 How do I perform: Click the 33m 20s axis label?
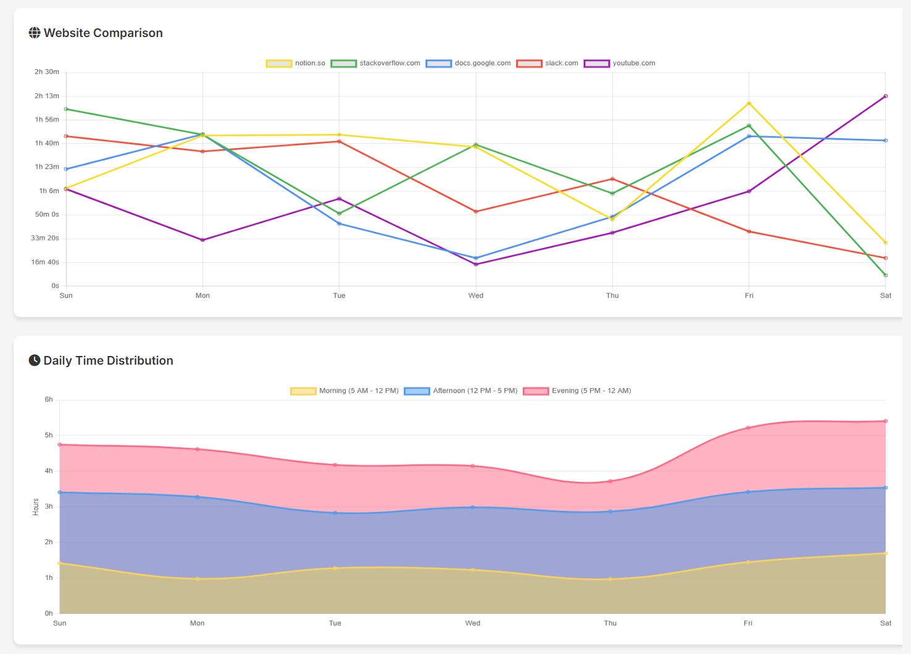coord(45,238)
